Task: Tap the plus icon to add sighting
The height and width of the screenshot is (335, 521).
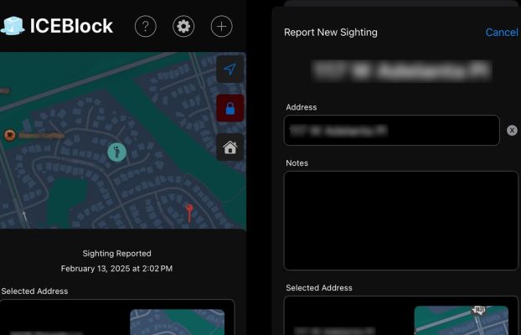Action: pyautogui.click(x=222, y=26)
